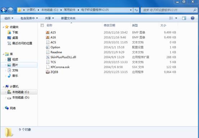The height and width of the screenshot is (138, 199).
Task: Click the address bar refresh button
Action: 136,10
